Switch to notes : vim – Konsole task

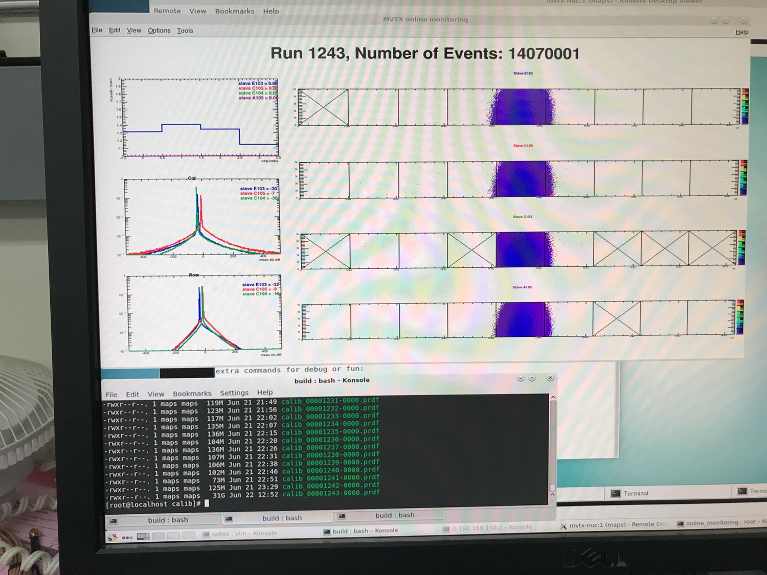(239, 534)
